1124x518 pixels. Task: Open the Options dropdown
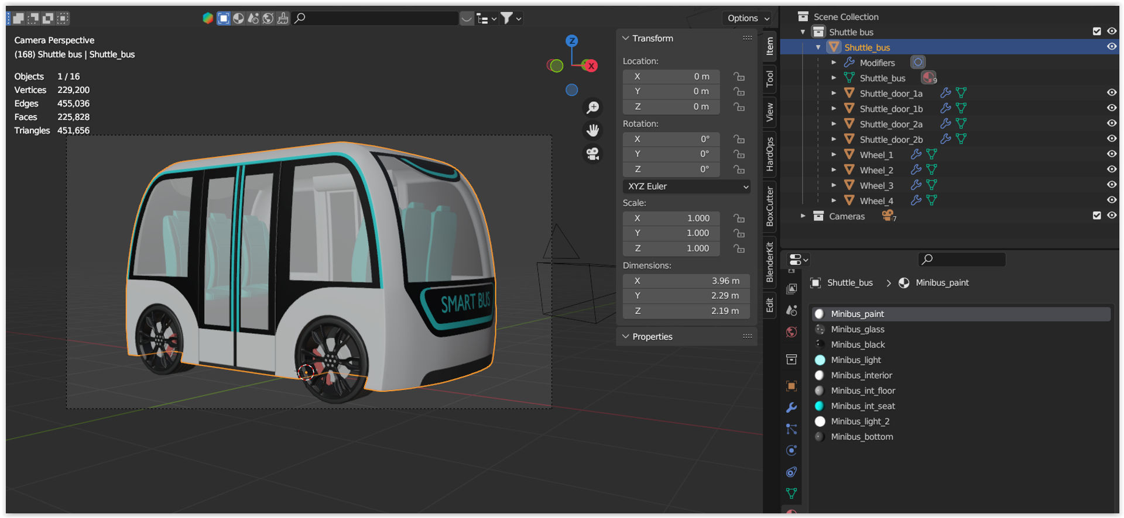(748, 18)
